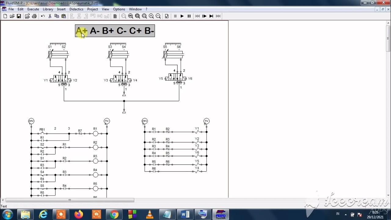Screen dimensions: 391x220
Task: Pause the simulation
Action: [x=189, y=16]
